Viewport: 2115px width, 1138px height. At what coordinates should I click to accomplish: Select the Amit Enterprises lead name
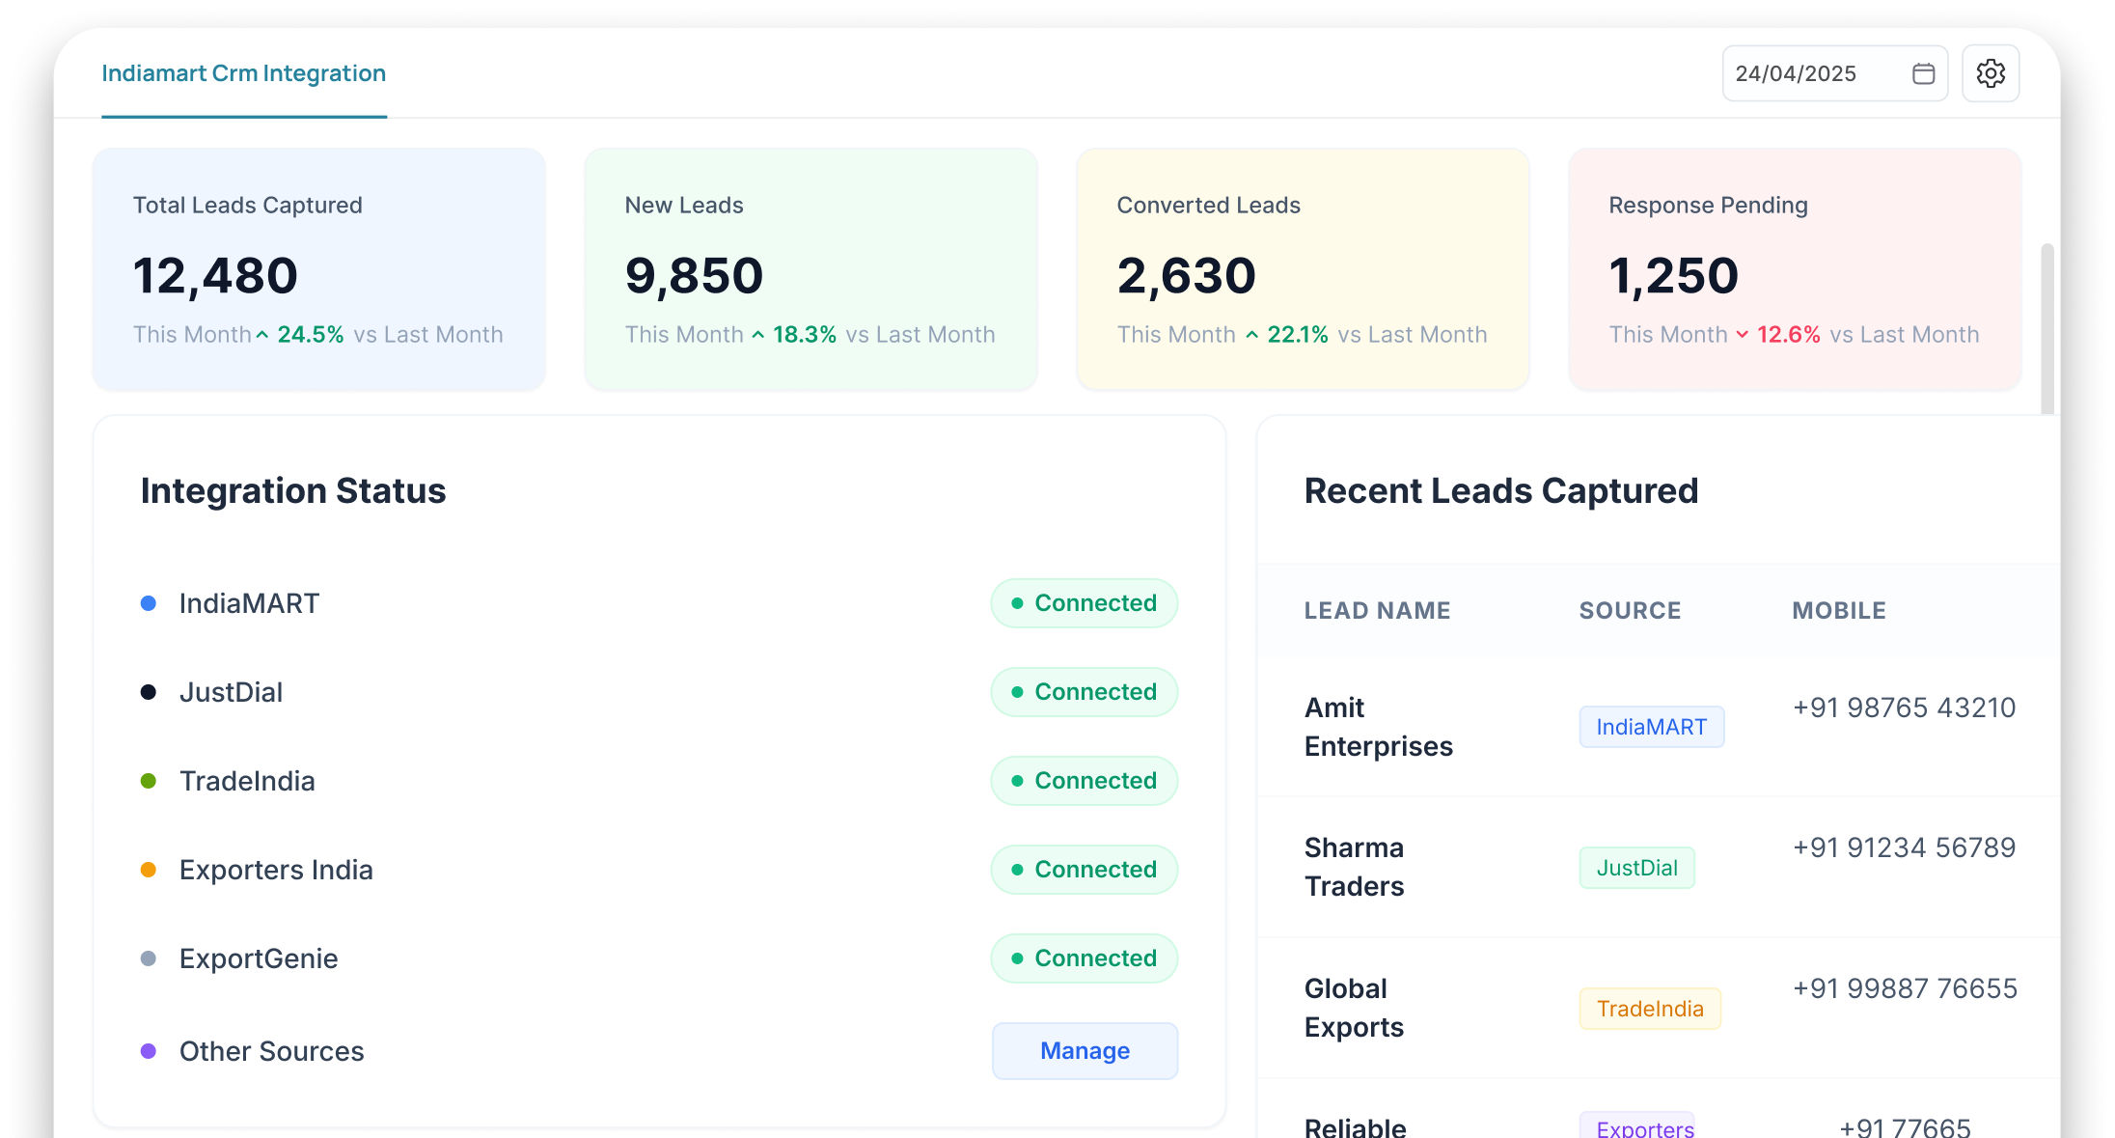coord(1379,727)
